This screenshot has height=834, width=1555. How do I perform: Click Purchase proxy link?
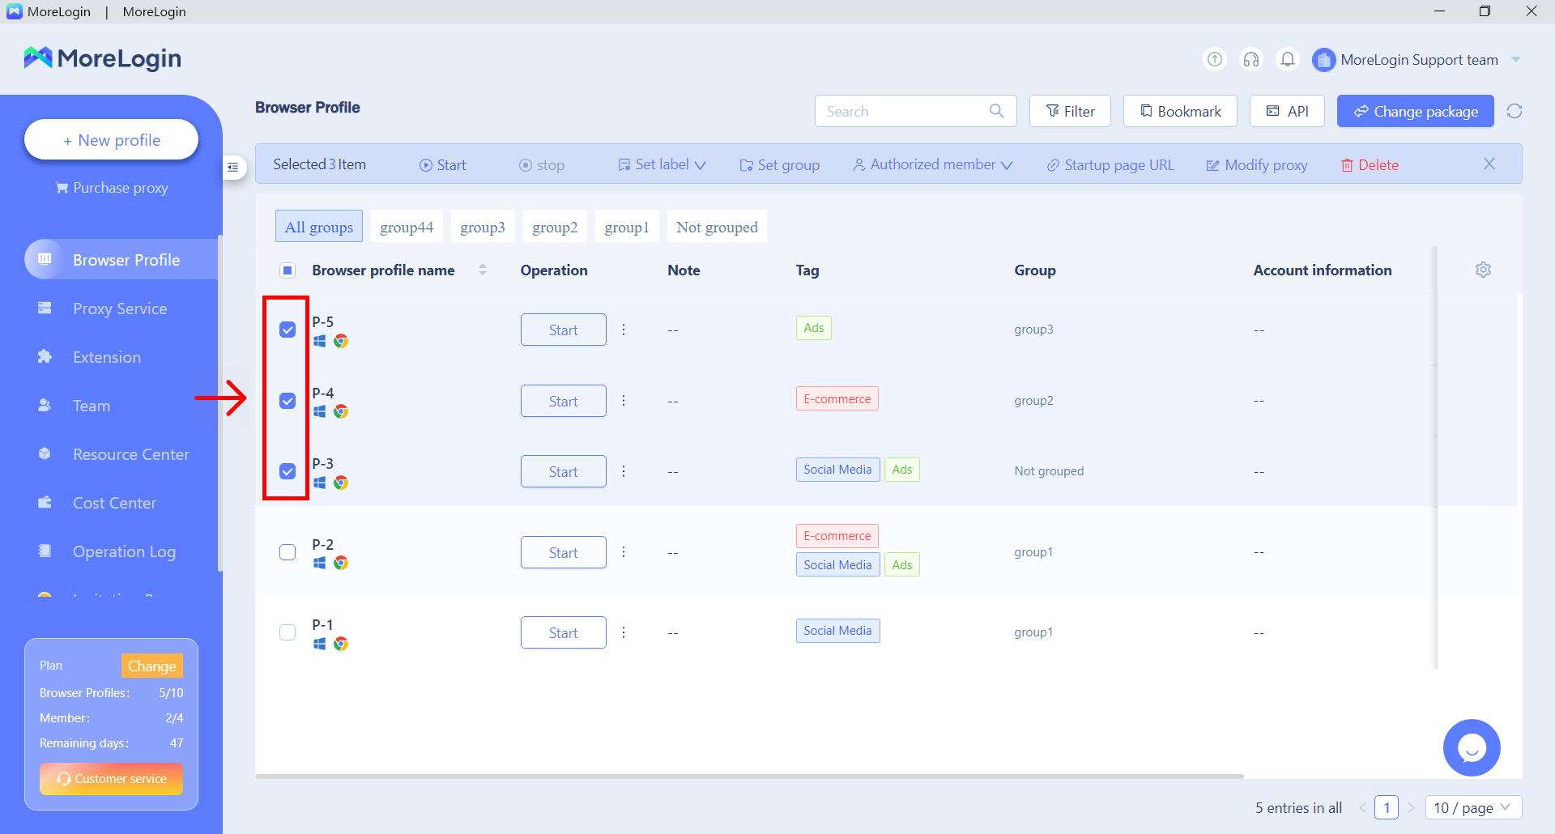[112, 188]
